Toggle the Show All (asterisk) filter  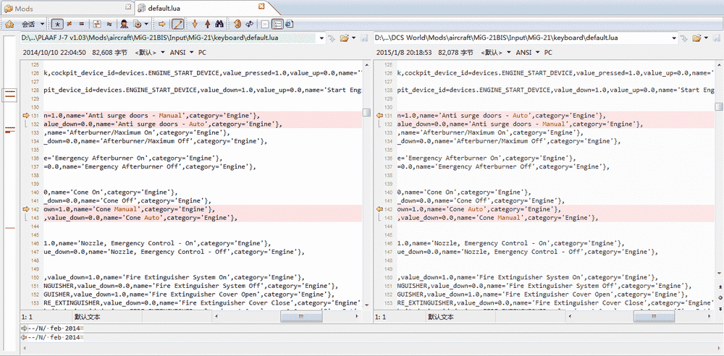(x=58, y=24)
